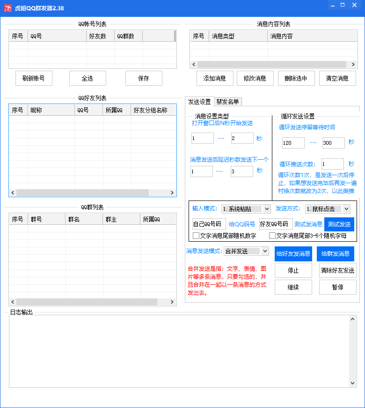This screenshot has height=408, width=365.
Task: Click the 给好友发消息 button
Action: pyautogui.click(x=293, y=254)
